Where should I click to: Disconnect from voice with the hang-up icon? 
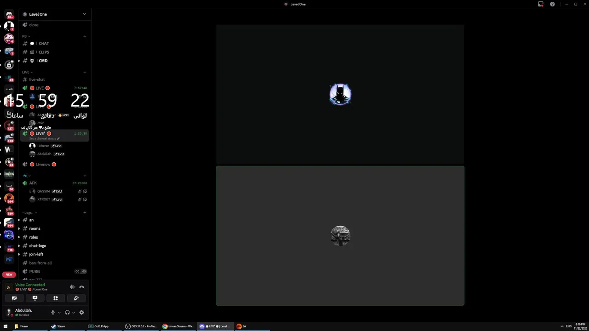click(81, 287)
